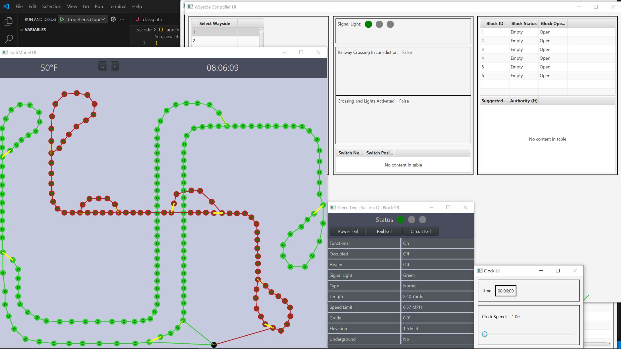Click the black yard node on the track map

[214, 345]
